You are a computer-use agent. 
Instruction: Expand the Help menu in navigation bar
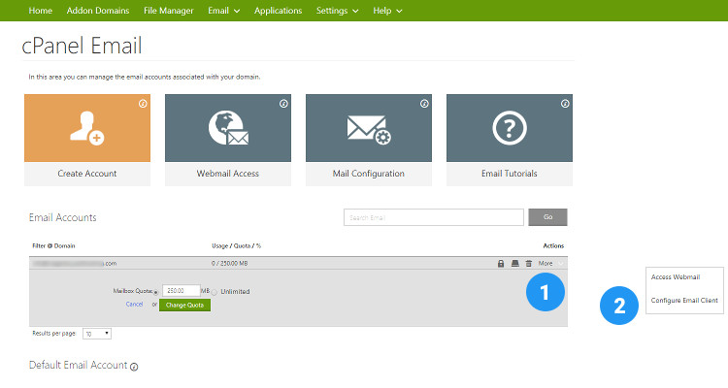[x=387, y=11]
